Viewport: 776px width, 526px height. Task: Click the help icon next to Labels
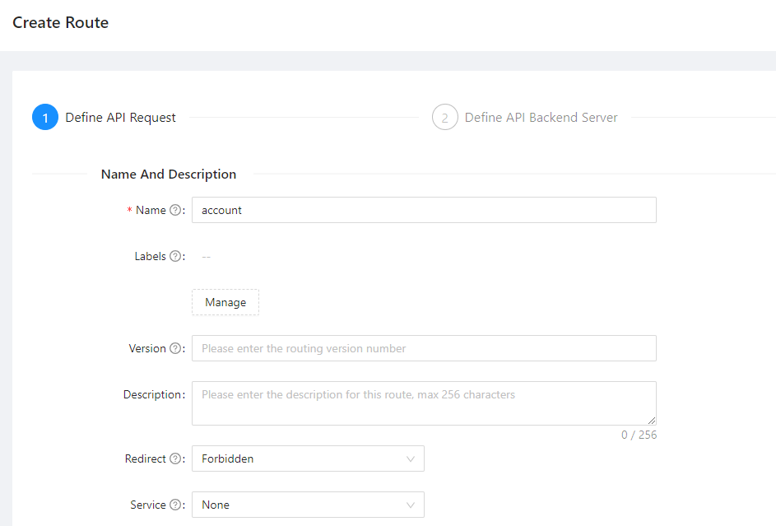click(174, 257)
